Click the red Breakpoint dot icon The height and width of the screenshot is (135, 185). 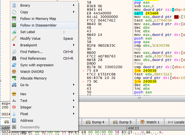coord(14,45)
